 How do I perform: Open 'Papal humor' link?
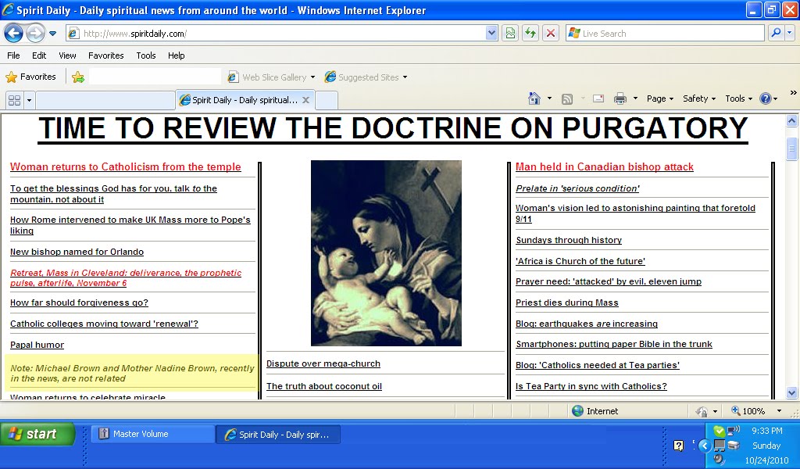pos(37,345)
